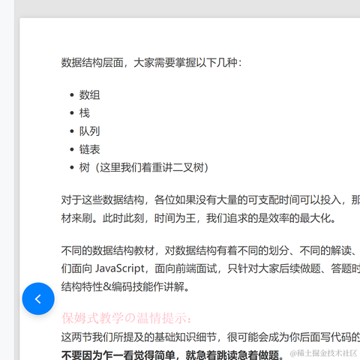Screen dimensions: 360x360
Task: Select the list item 队列
Action: click(x=89, y=131)
